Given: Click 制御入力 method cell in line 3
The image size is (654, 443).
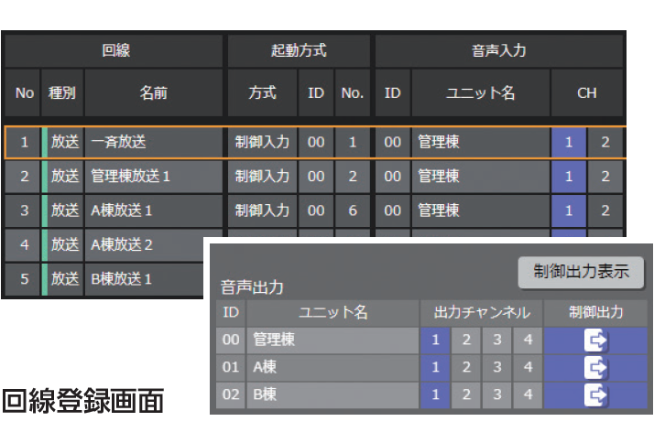Looking at the screenshot, I should pos(262,211).
